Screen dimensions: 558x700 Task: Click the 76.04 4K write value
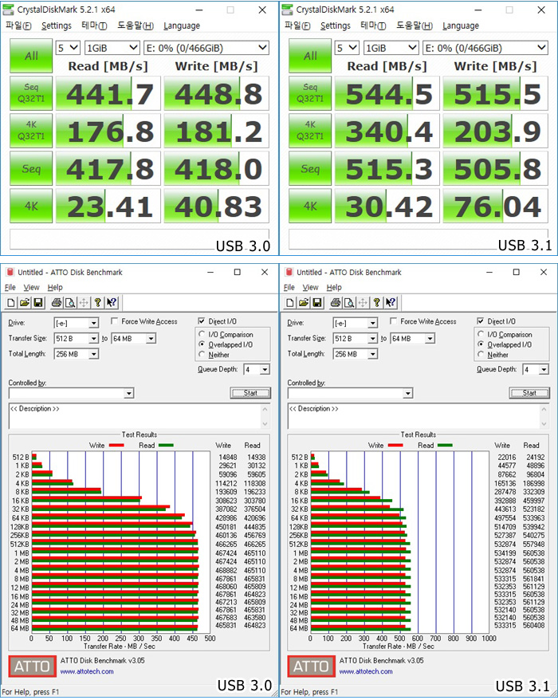(496, 206)
